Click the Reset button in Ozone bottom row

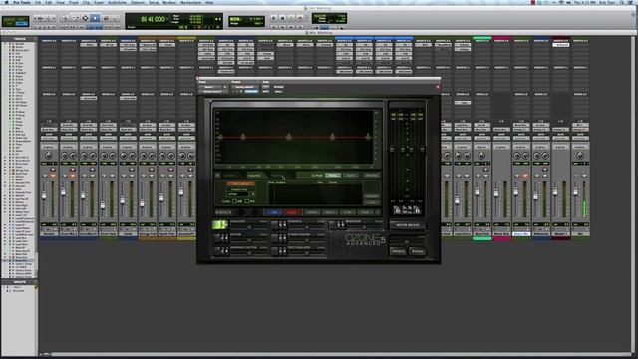pyautogui.click(x=365, y=212)
